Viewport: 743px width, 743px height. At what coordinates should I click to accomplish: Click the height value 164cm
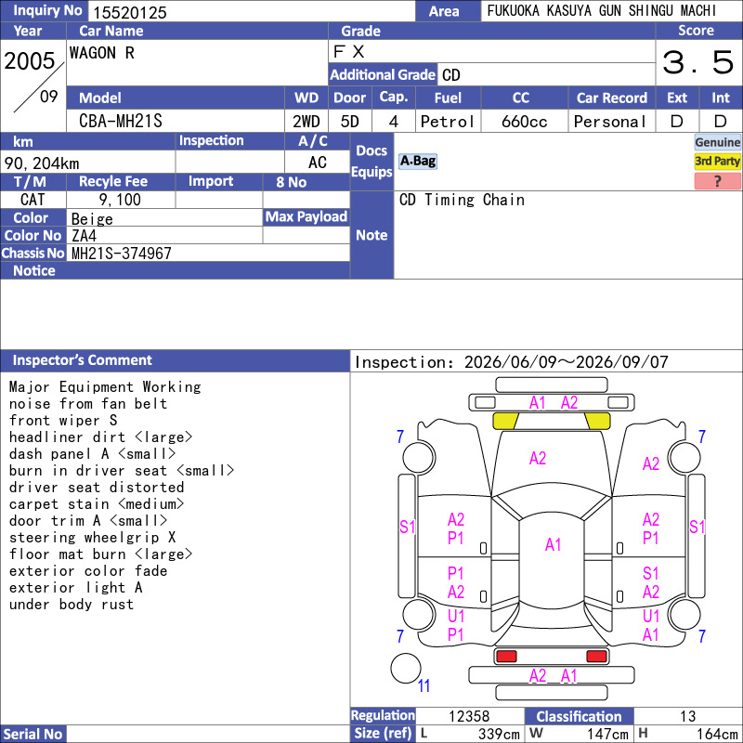(717, 734)
